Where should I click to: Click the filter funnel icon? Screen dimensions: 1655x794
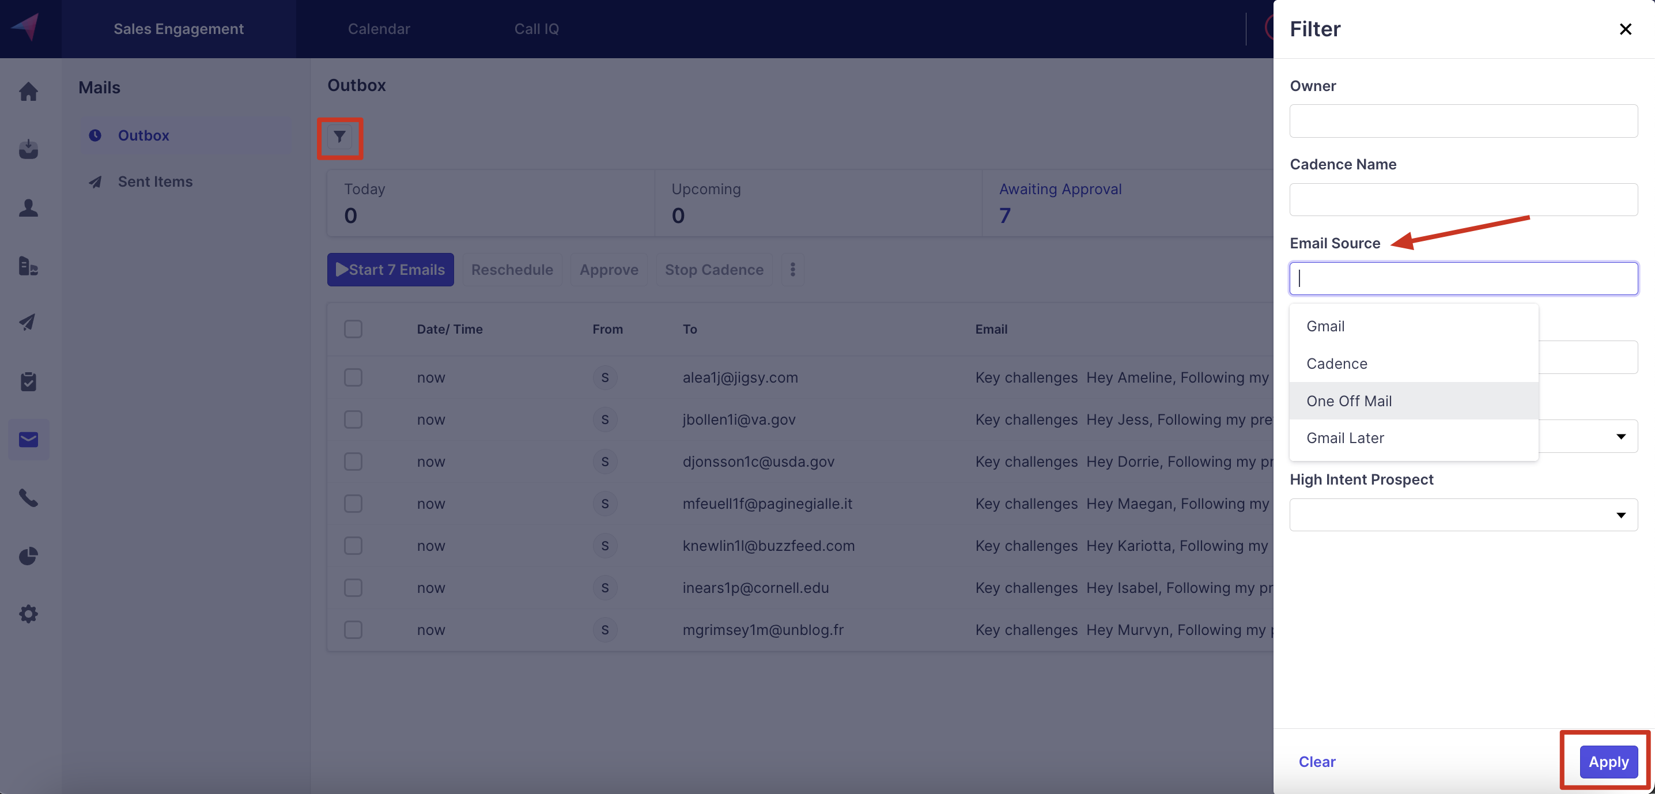(x=339, y=137)
